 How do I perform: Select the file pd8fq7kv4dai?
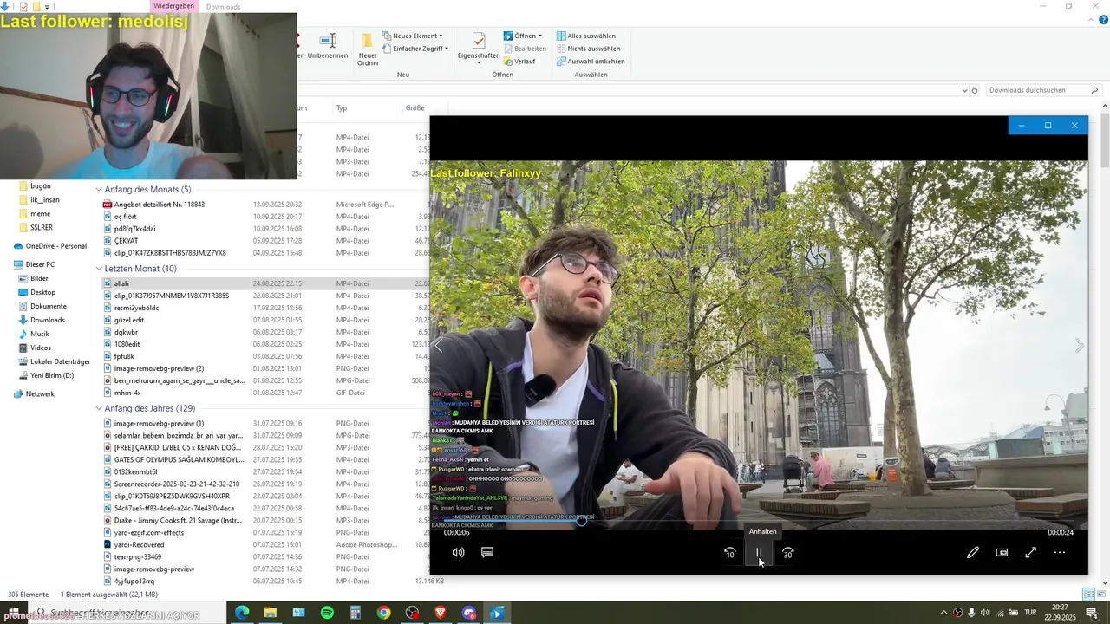(134, 229)
